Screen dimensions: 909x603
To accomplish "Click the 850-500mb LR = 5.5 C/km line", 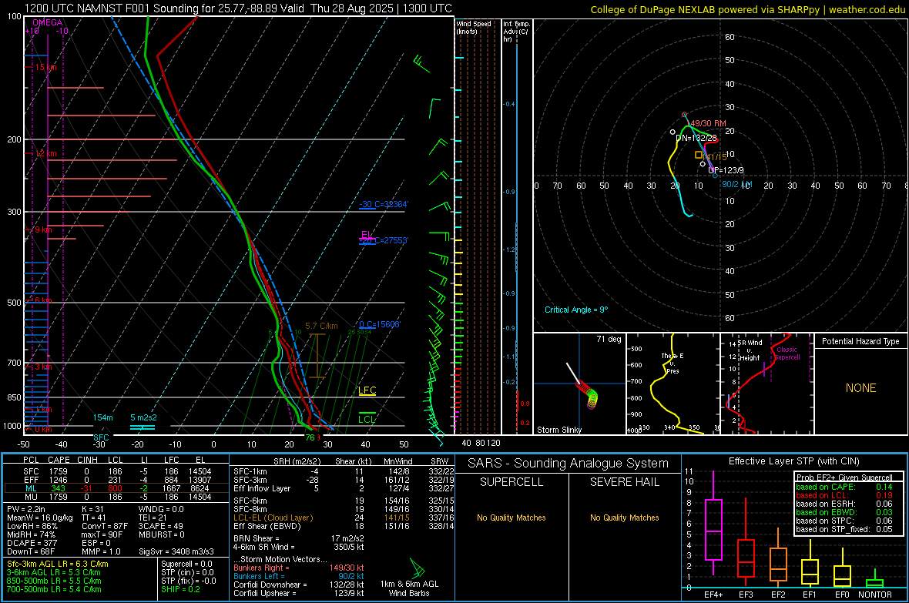I will click(x=54, y=581).
